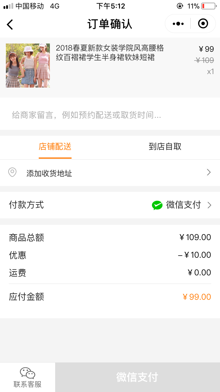The height and width of the screenshot is (392, 220).
Task: Expand the 添加收货地址 chevron
Action: pyautogui.click(x=209, y=172)
